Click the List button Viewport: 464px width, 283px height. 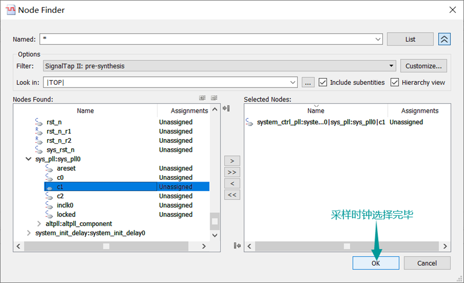pos(410,39)
